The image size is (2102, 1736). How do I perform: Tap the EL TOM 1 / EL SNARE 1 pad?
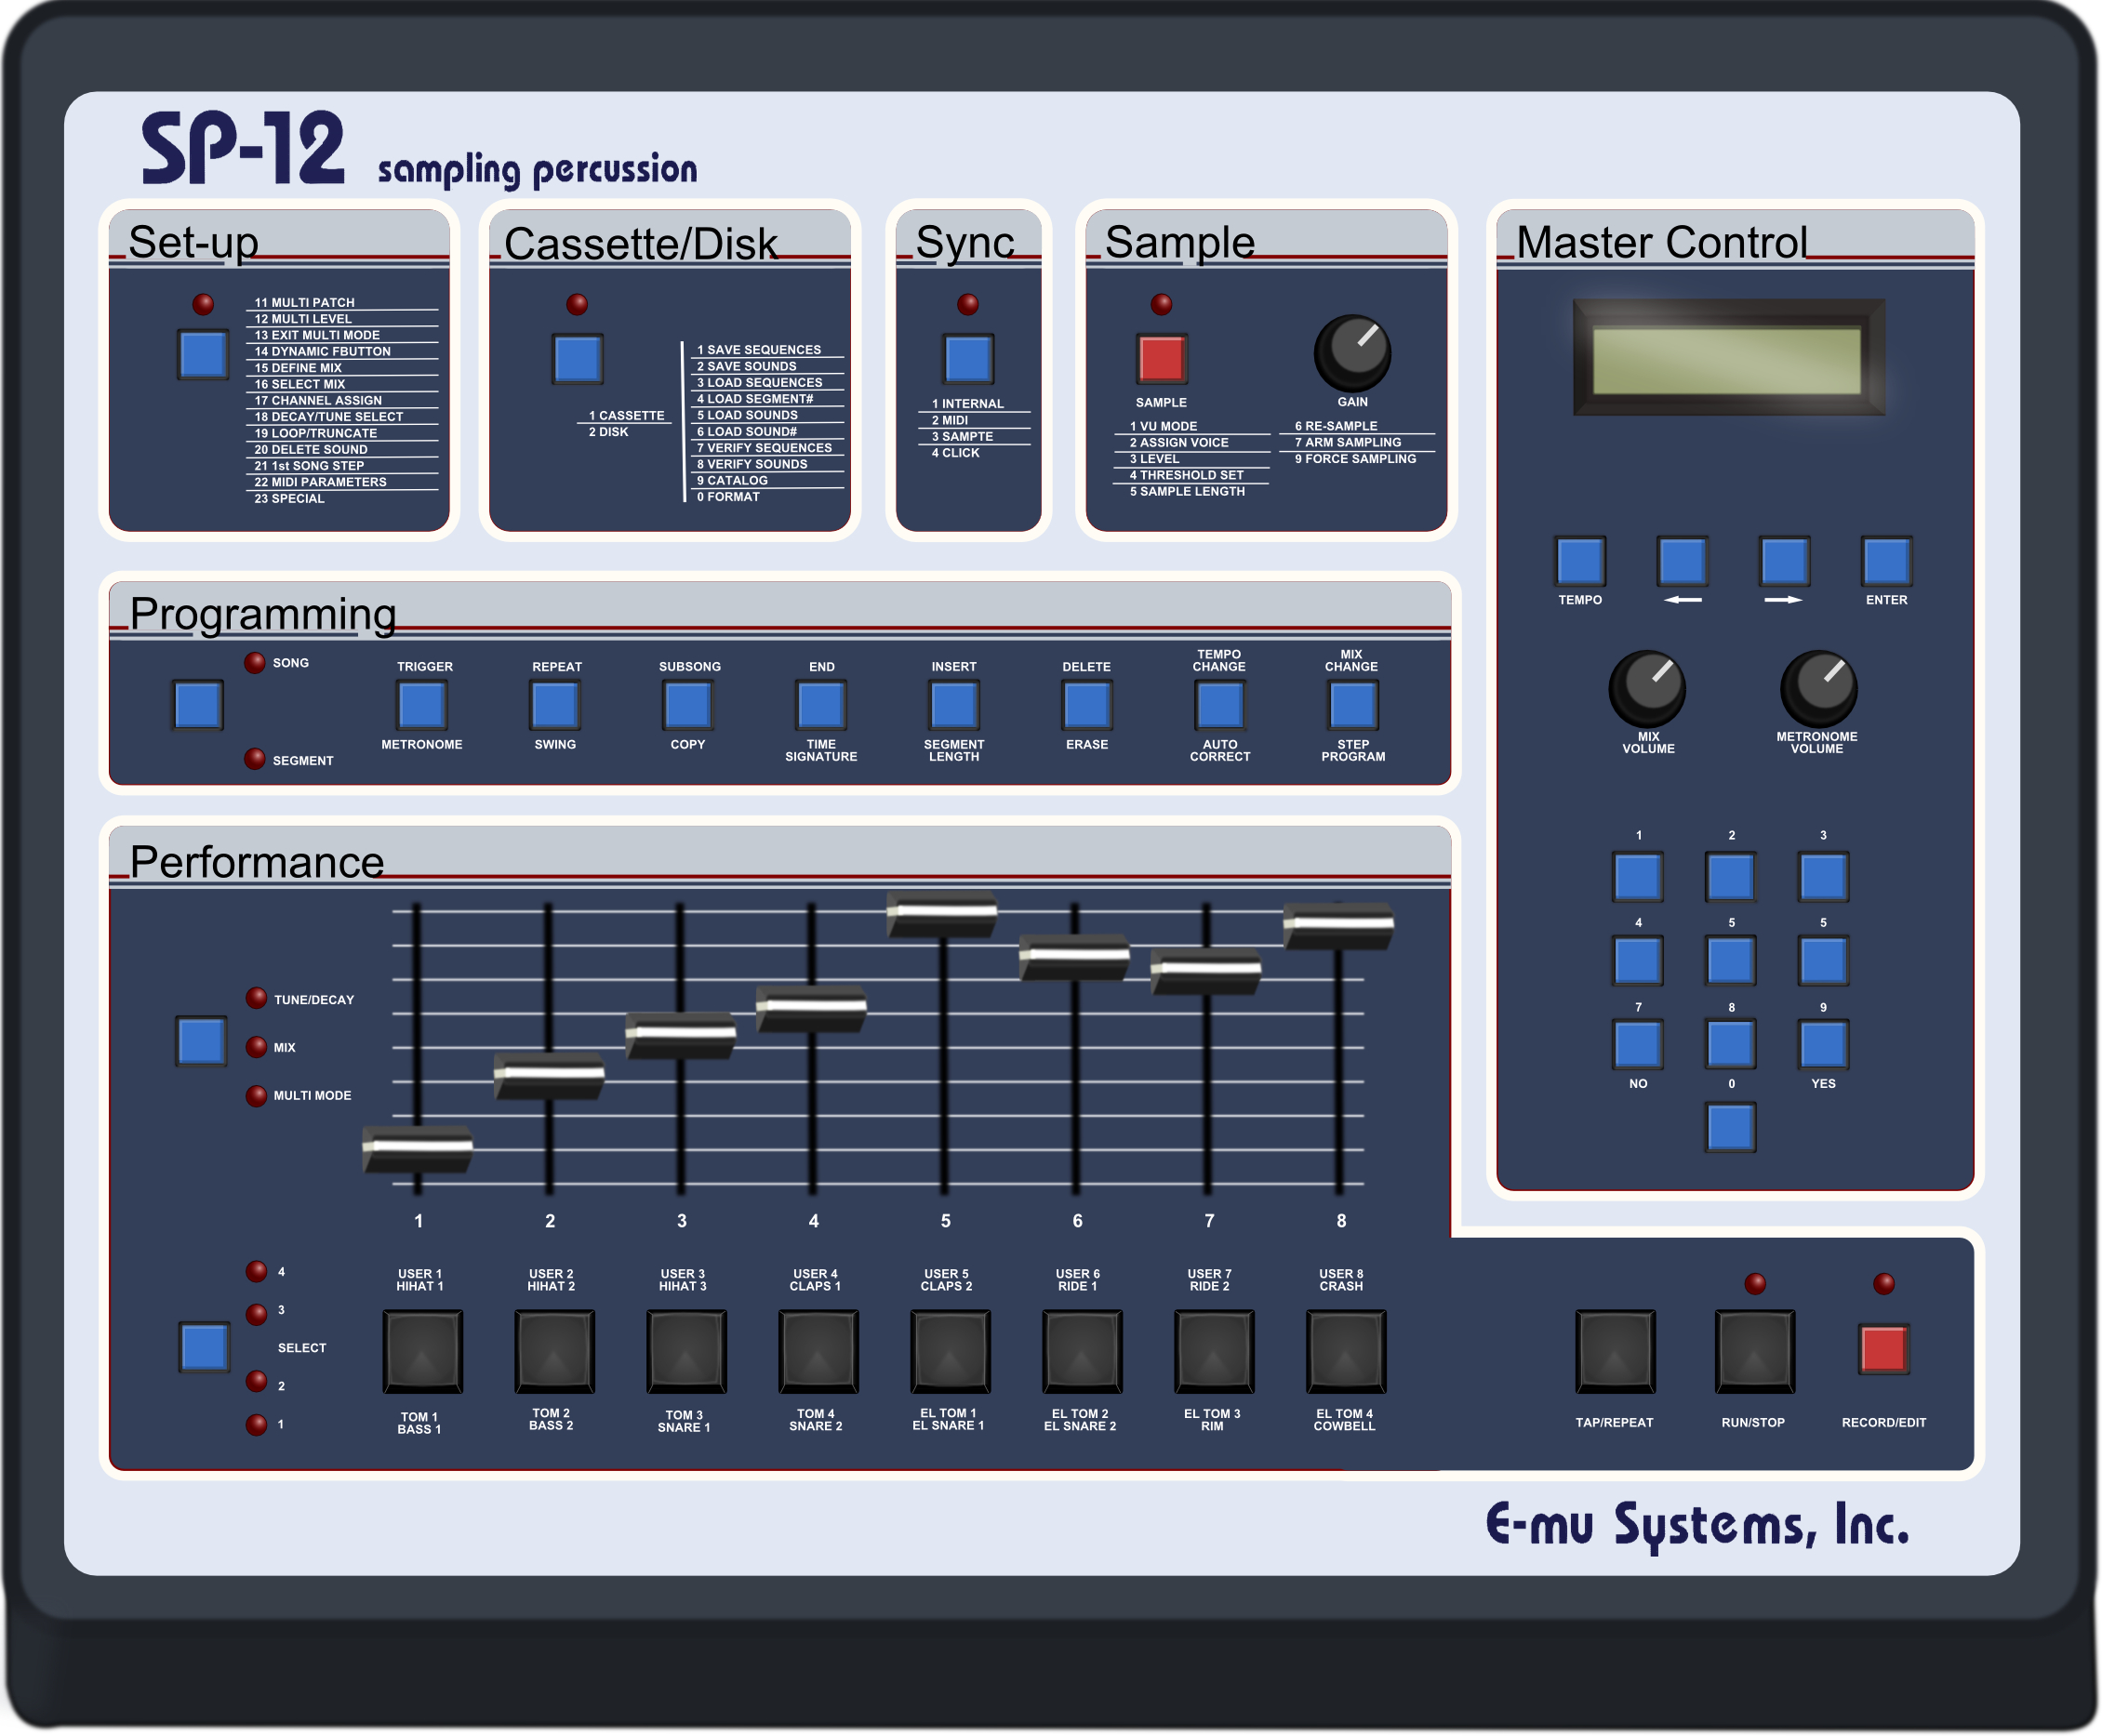[x=950, y=1352]
